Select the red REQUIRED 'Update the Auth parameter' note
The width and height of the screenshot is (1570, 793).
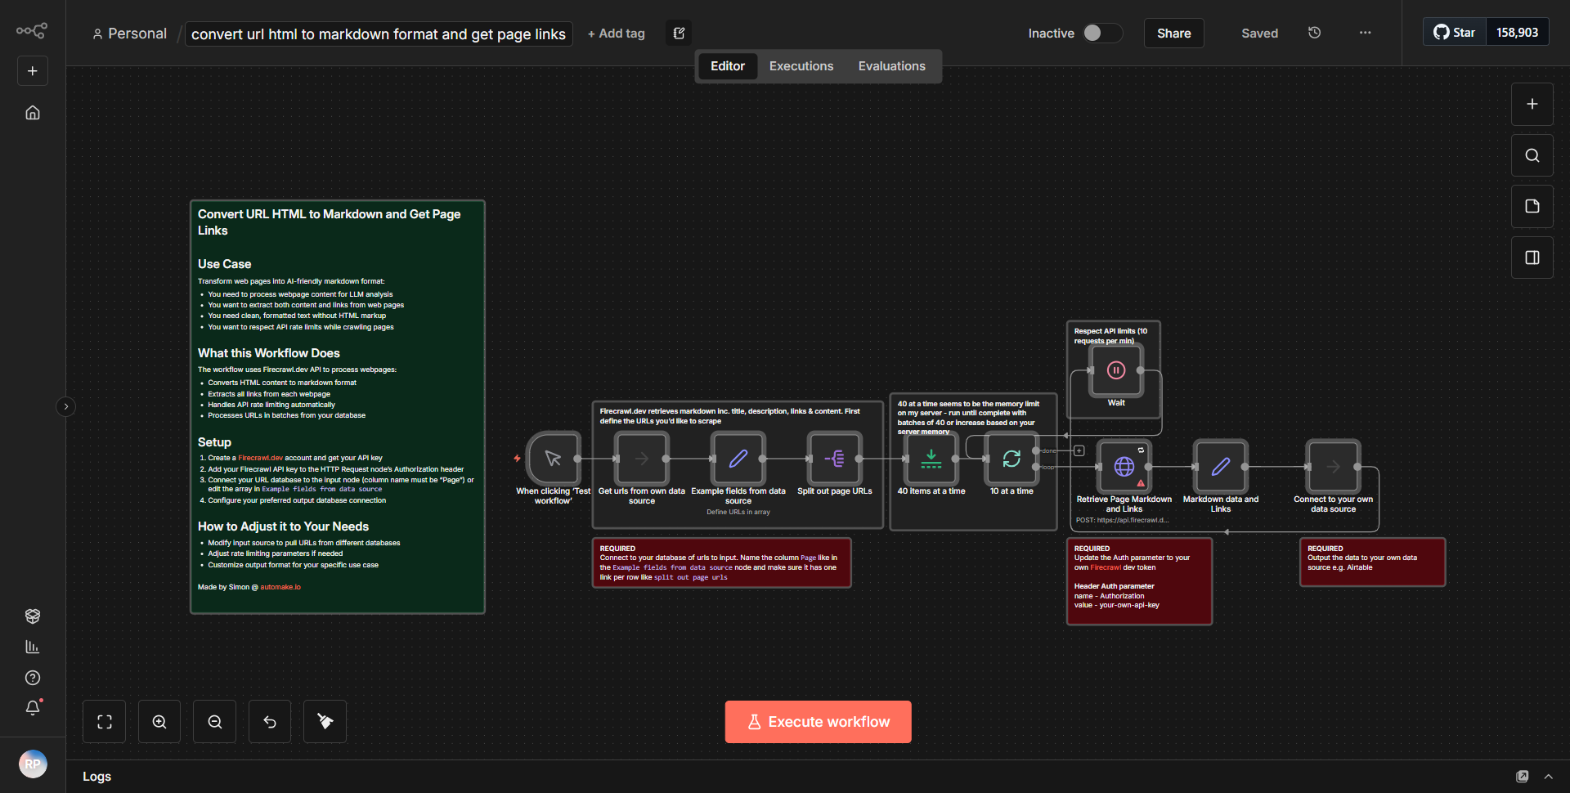pyautogui.click(x=1139, y=581)
